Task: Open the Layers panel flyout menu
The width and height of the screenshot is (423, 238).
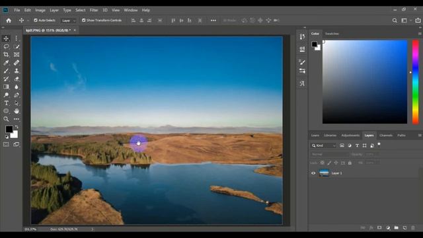Action: coord(420,136)
